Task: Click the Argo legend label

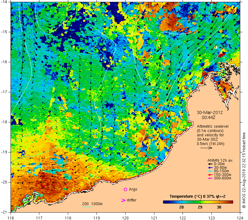Action: (x=133, y=189)
